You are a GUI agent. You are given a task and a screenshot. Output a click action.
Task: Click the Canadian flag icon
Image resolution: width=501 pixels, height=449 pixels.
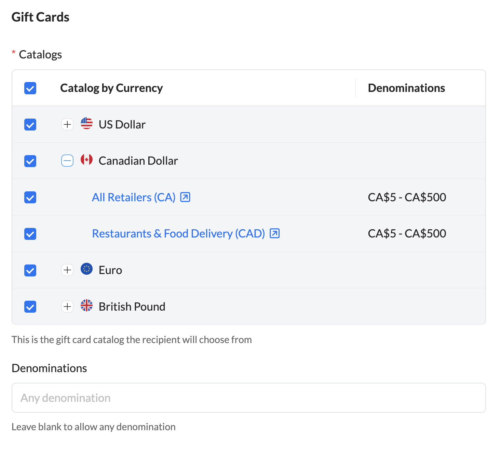point(86,160)
